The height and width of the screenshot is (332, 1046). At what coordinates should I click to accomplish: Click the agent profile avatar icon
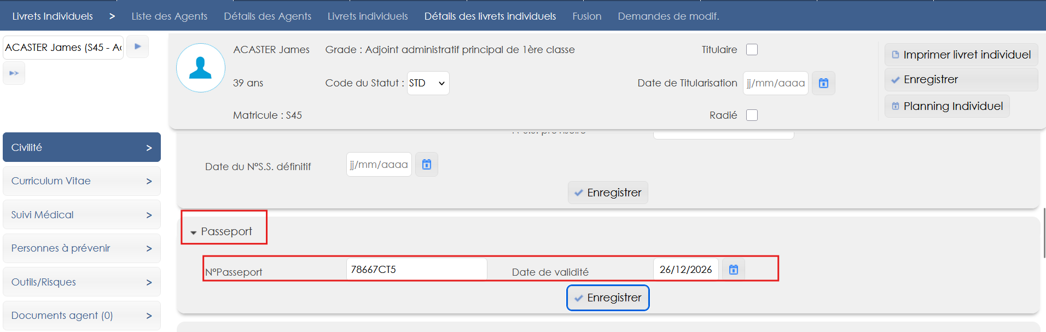(x=200, y=68)
